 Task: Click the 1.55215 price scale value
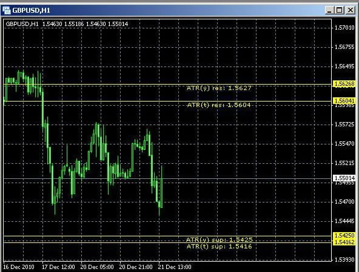click(344, 163)
